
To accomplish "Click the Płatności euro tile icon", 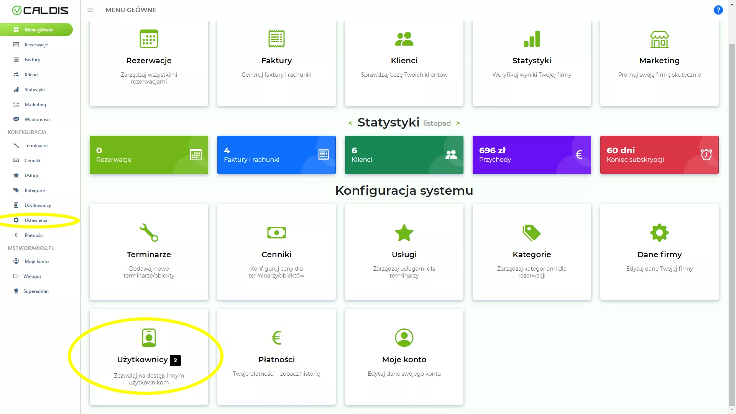I will point(276,338).
